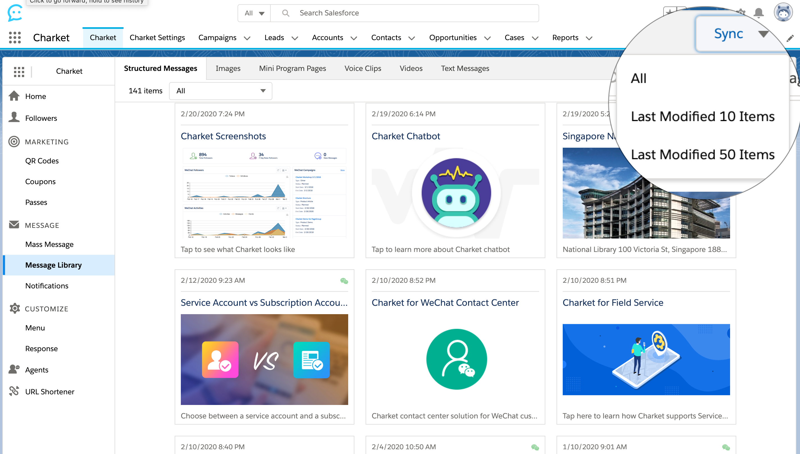Select the Charket nav tab
This screenshot has height=454, width=800.
click(103, 38)
